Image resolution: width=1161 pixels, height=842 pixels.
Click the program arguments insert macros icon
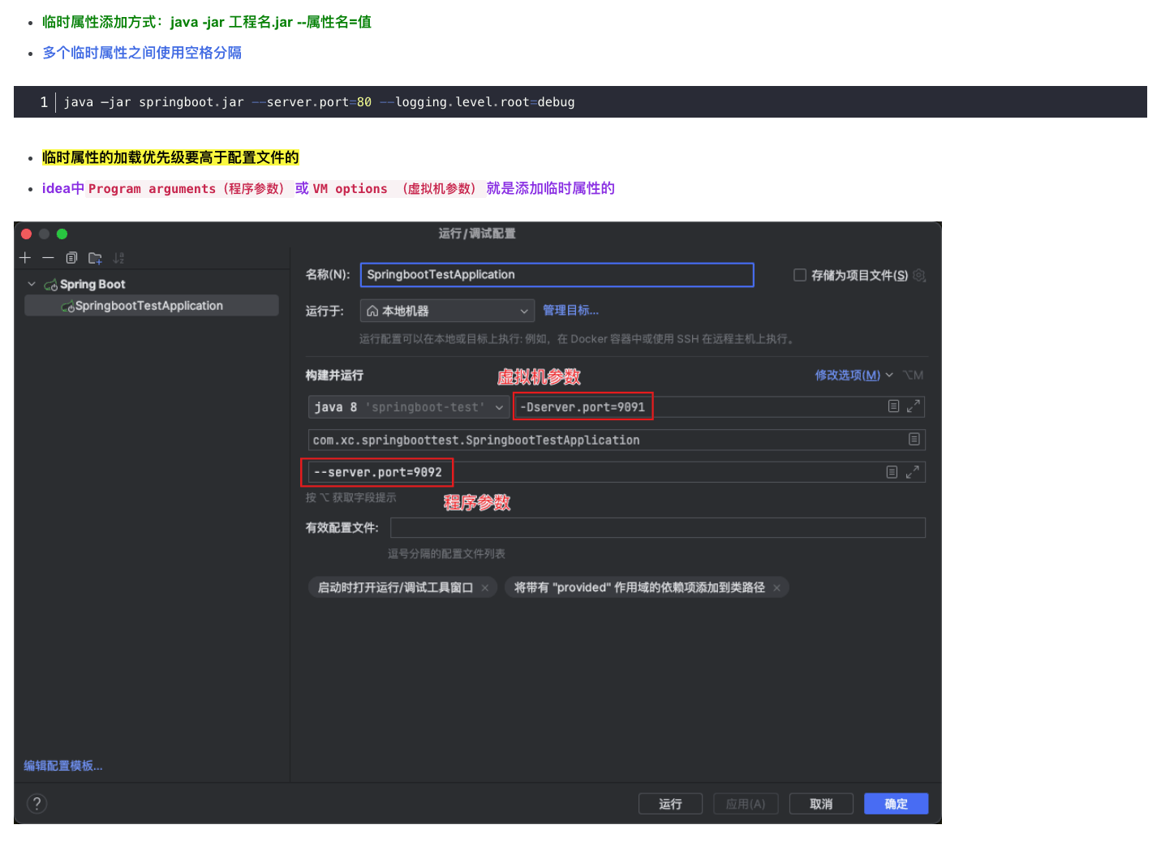pyautogui.click(x=892, y=472)
